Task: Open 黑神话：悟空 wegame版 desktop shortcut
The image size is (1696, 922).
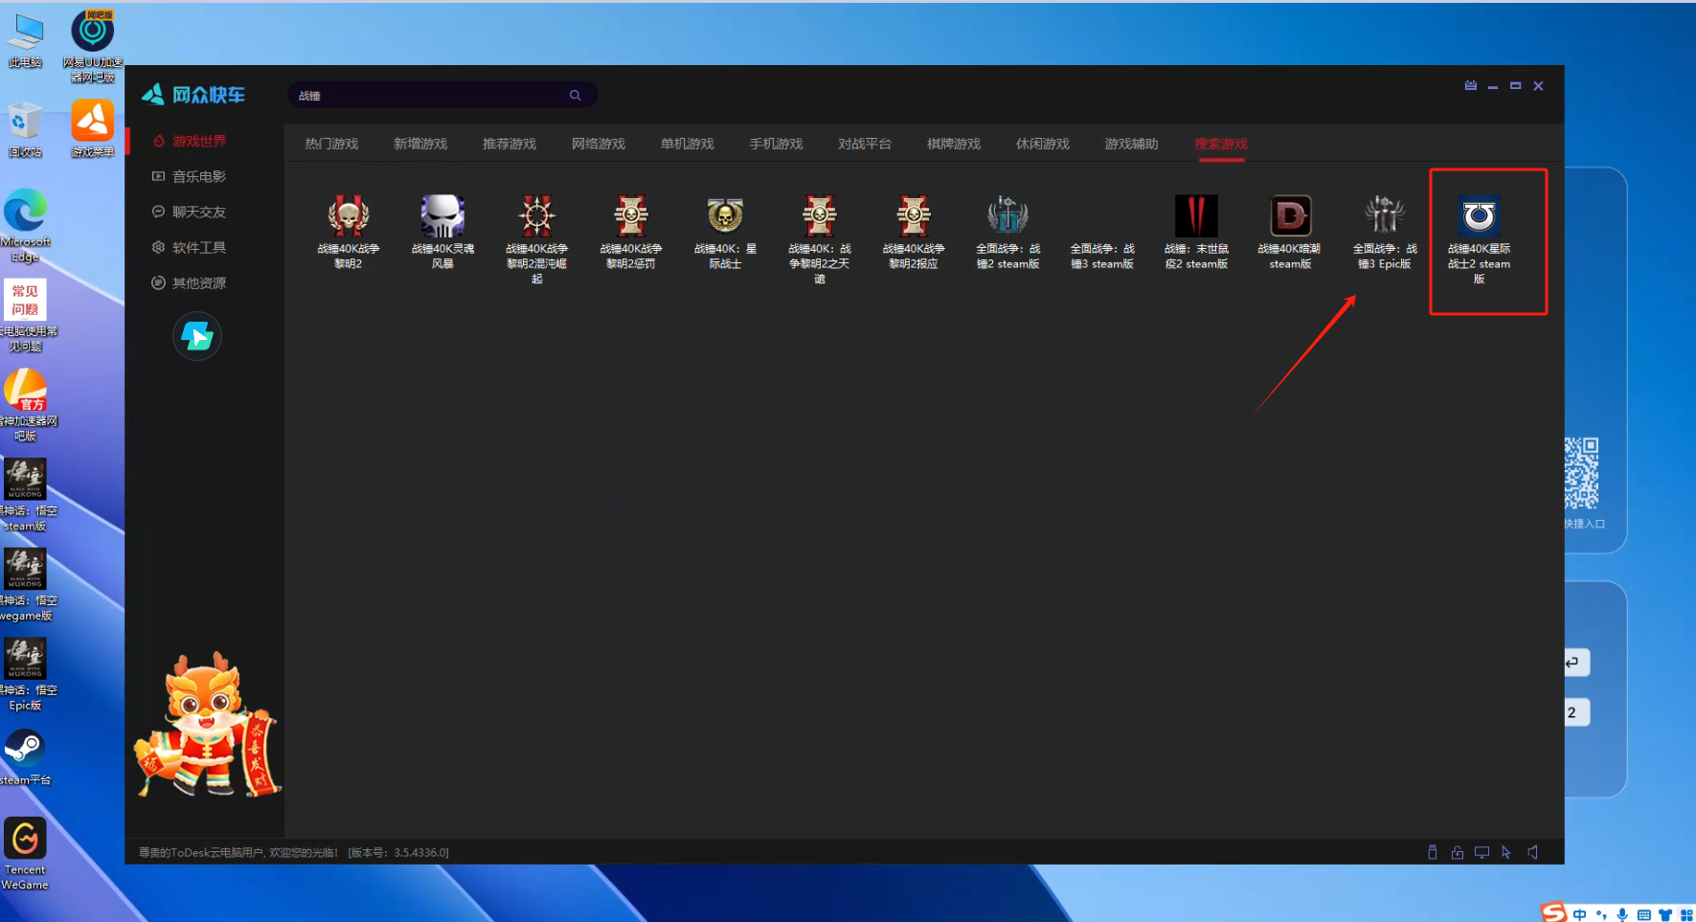Action: [26, 585]
